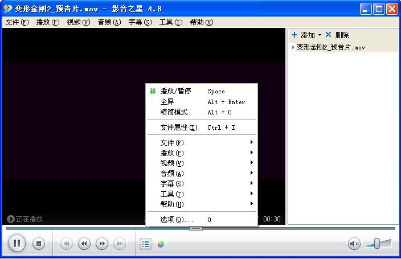The height and width of the screenshot is (259, 401).
Task: Toggle the playlist panel icon
Action: click(146, 244)
